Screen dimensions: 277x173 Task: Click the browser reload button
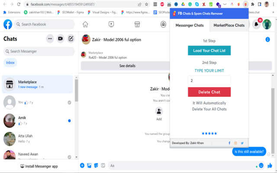(19, 4)
